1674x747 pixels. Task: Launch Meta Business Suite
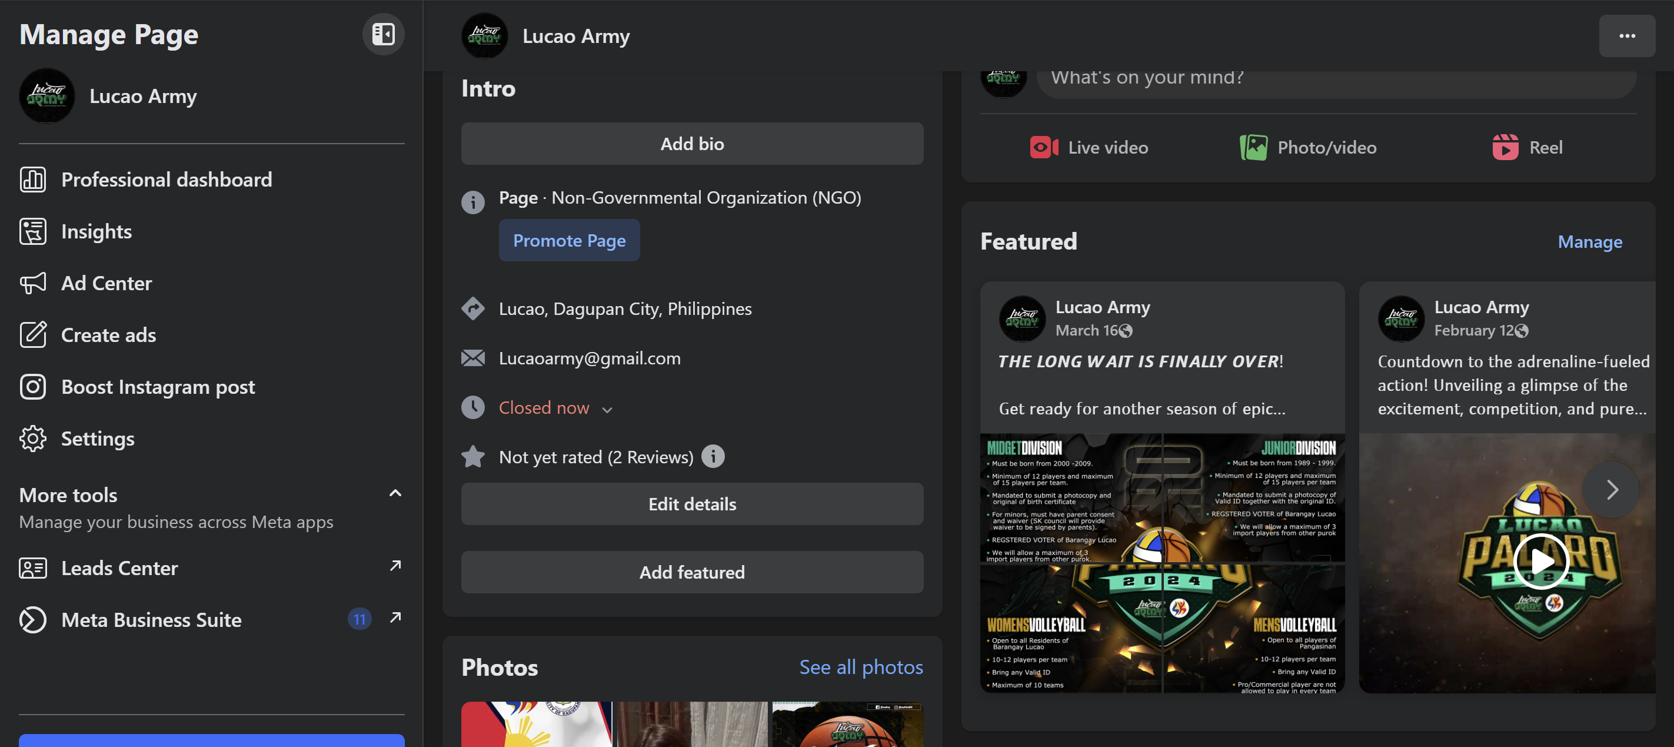tap(151, 620)
